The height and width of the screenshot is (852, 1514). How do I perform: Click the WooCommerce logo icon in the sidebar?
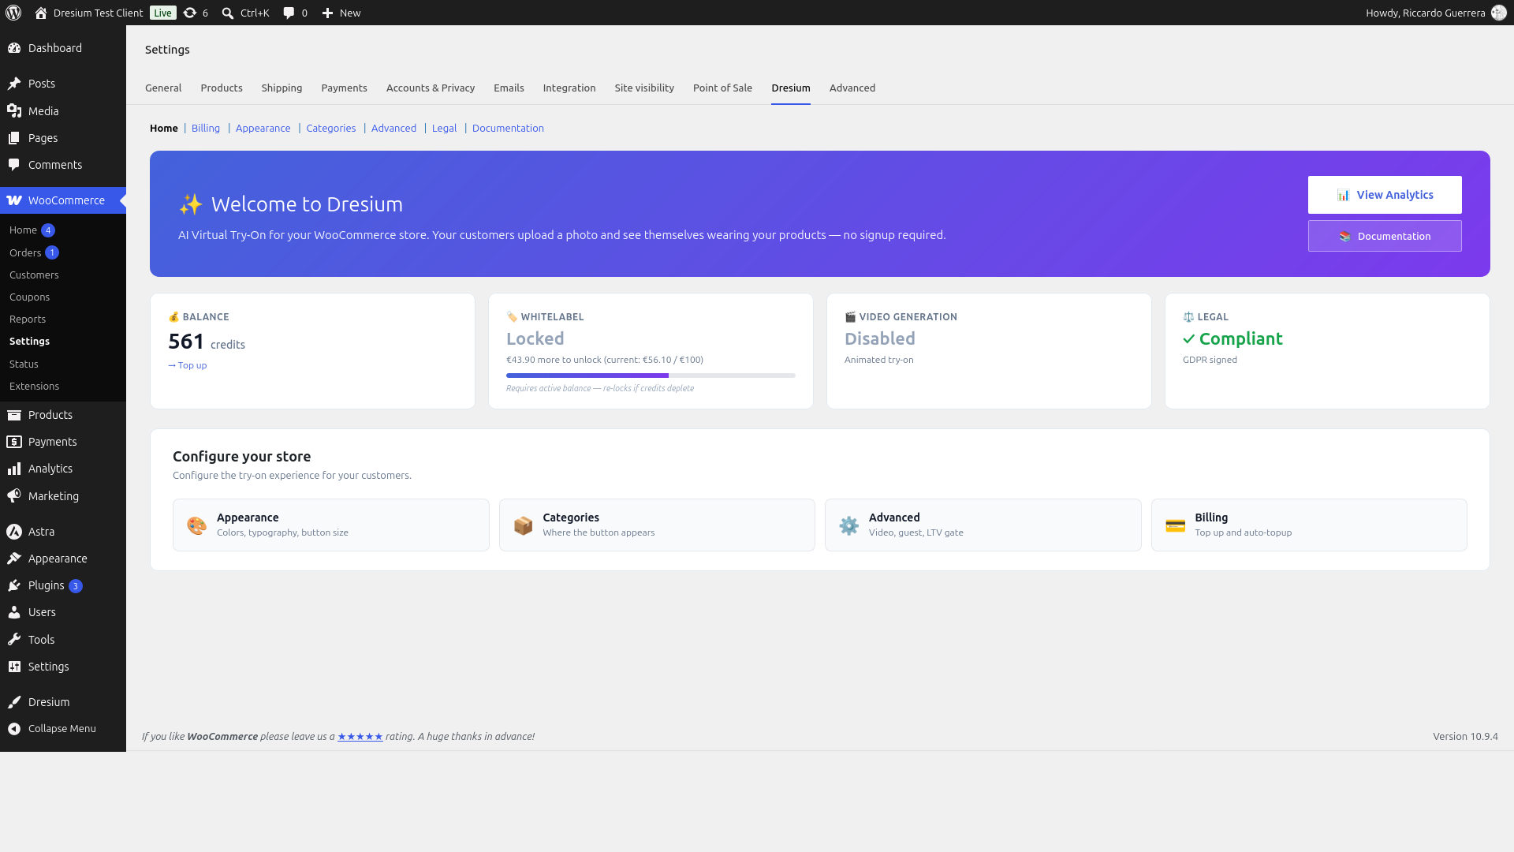14,200
